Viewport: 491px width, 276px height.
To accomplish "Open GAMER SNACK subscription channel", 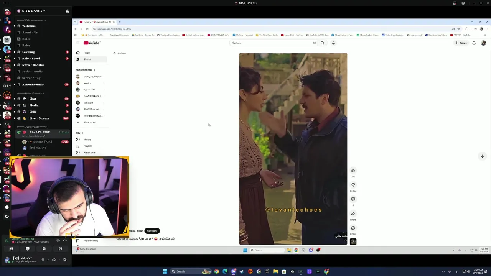I will [91, 96].
